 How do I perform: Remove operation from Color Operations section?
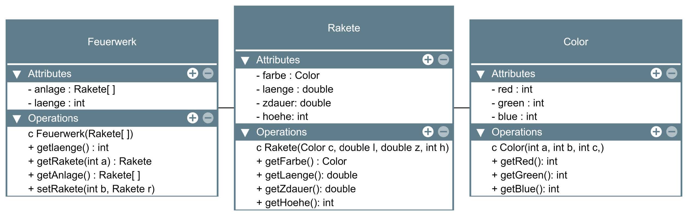point(672,132)
